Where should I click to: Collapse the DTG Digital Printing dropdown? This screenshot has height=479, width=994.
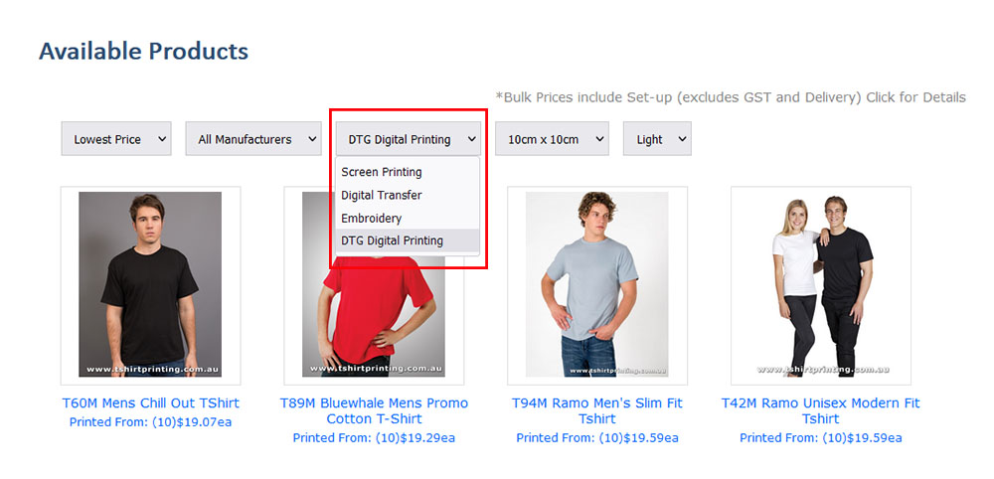(409, 139)
